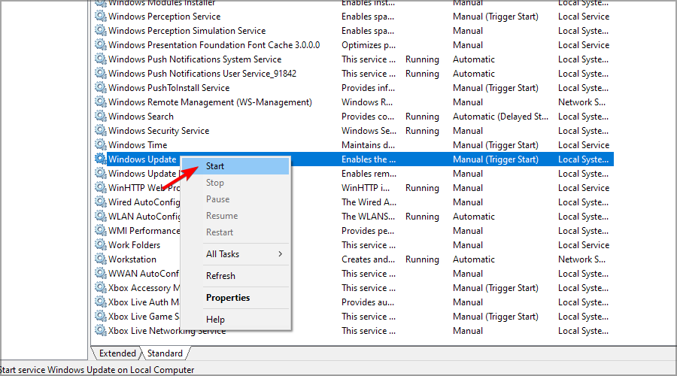677x376 pixels.
Task: Switch to the Standard tab
Action: click(x=165, y=353)
